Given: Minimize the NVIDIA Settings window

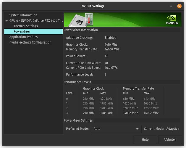Looking at the screenshot, I should tap(171, 7).
